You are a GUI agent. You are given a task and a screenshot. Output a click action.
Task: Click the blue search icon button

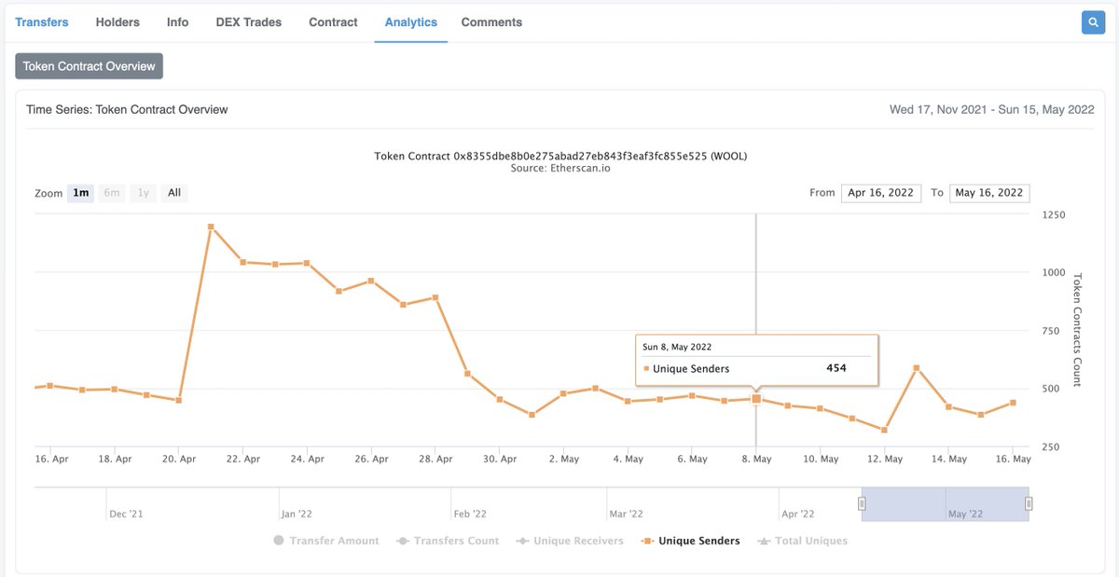(x=1093, y=22)
